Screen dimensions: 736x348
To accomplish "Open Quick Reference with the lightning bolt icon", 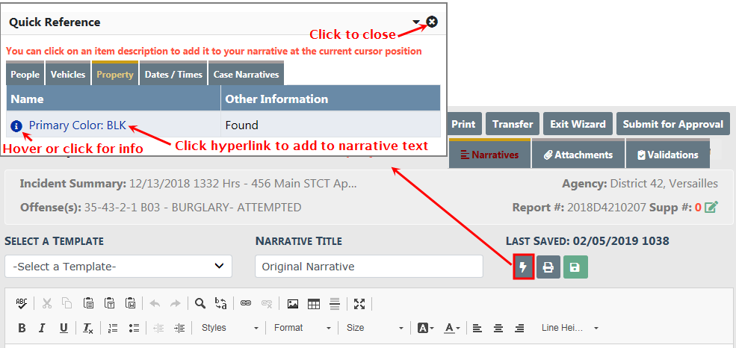I will [x=524, y=267].
